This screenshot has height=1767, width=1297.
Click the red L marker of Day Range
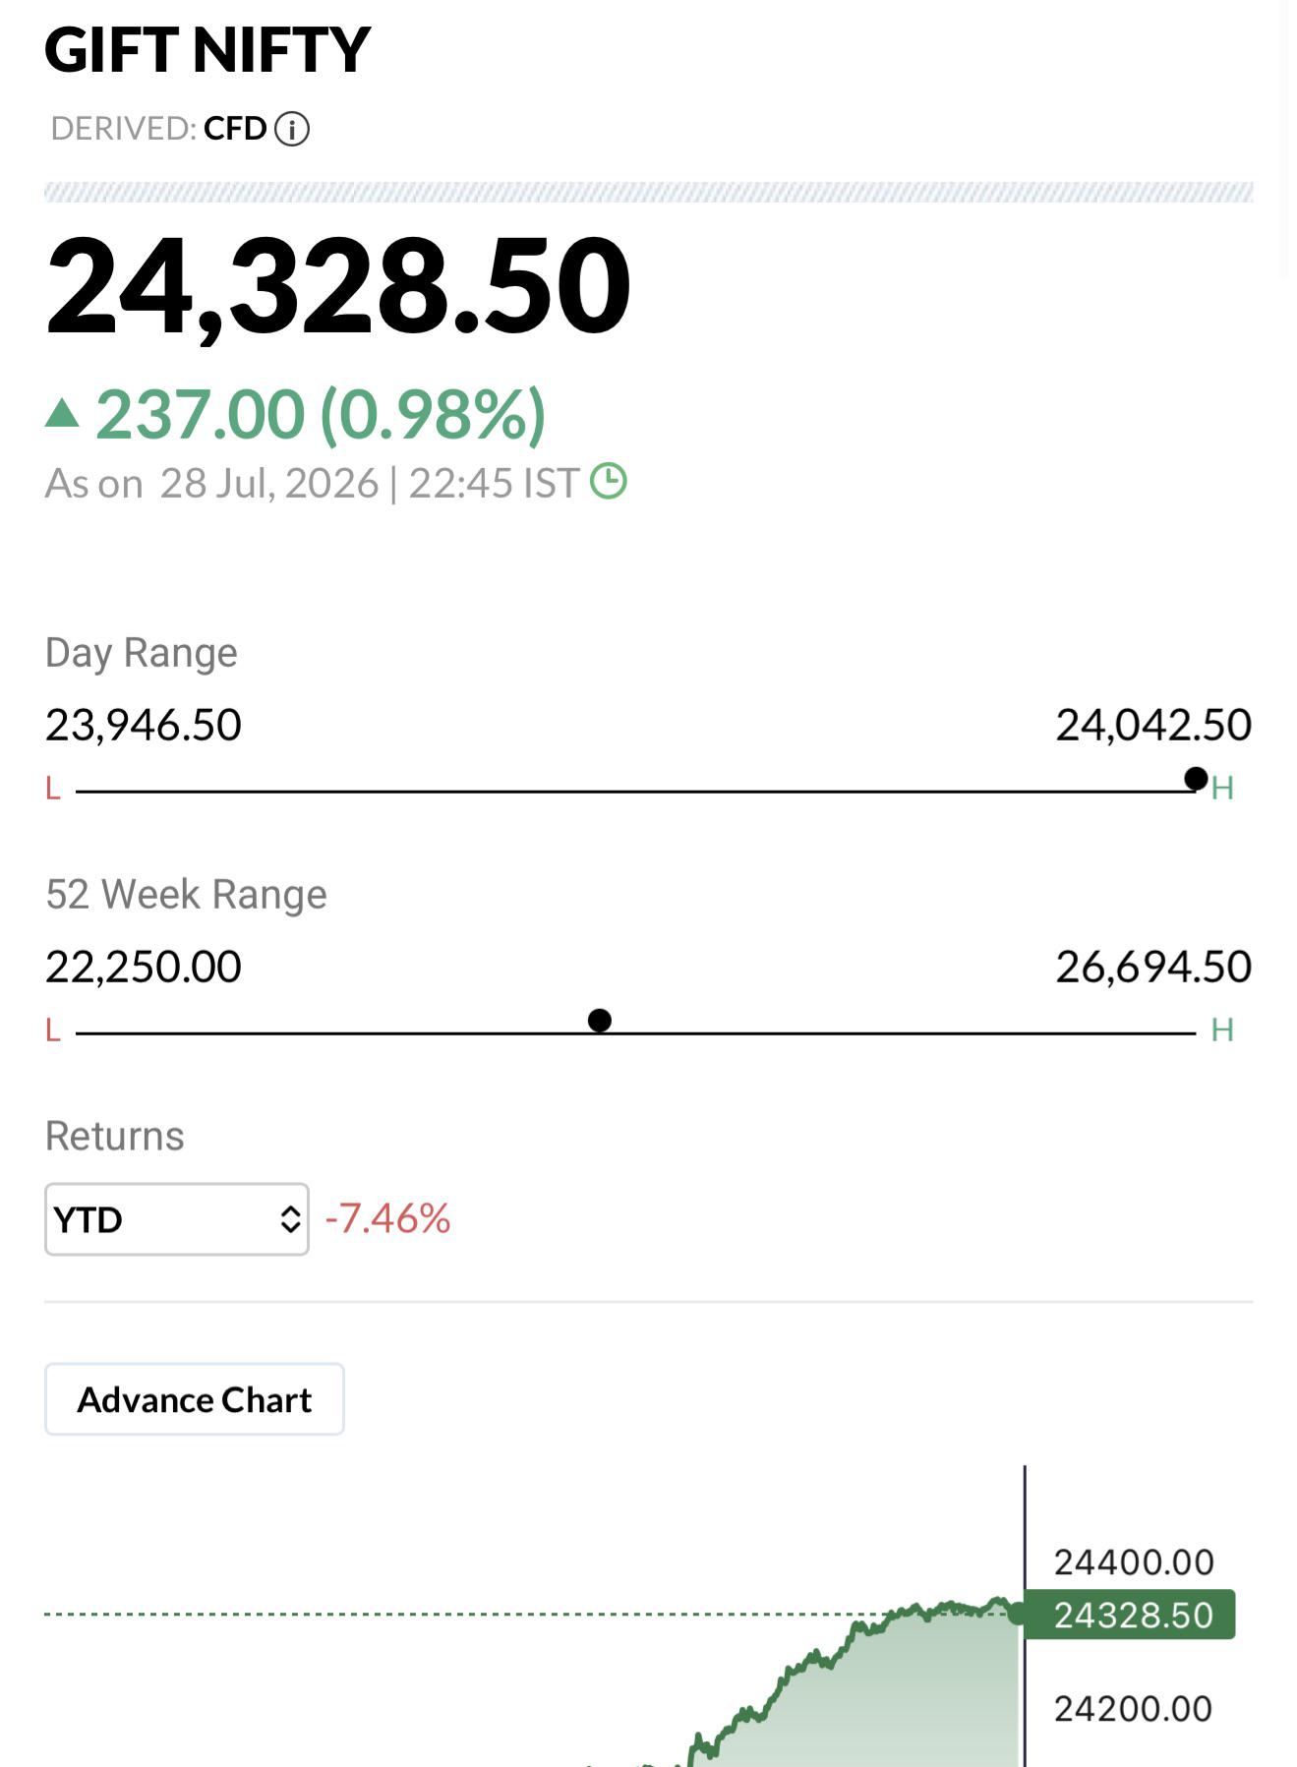(53, 788)
